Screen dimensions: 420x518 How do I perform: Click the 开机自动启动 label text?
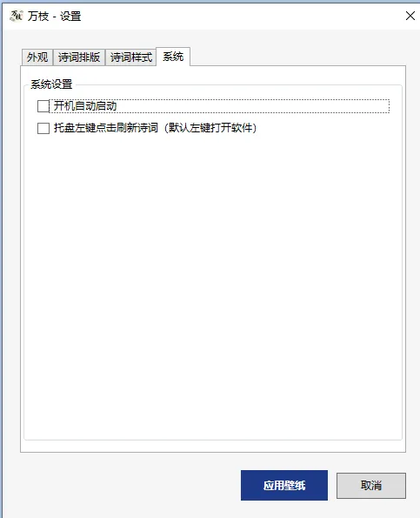pos(85,106)
